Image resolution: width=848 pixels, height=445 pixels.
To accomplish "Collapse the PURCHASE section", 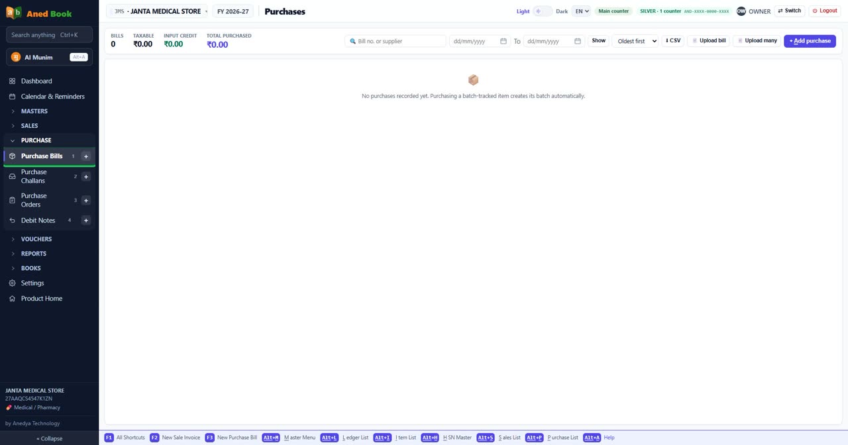I will 49,140.
